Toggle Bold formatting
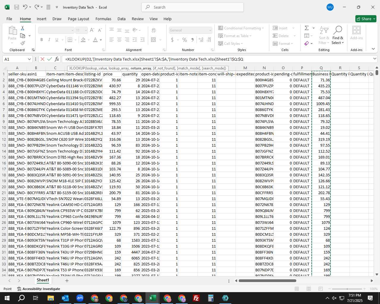 [42, 39]
